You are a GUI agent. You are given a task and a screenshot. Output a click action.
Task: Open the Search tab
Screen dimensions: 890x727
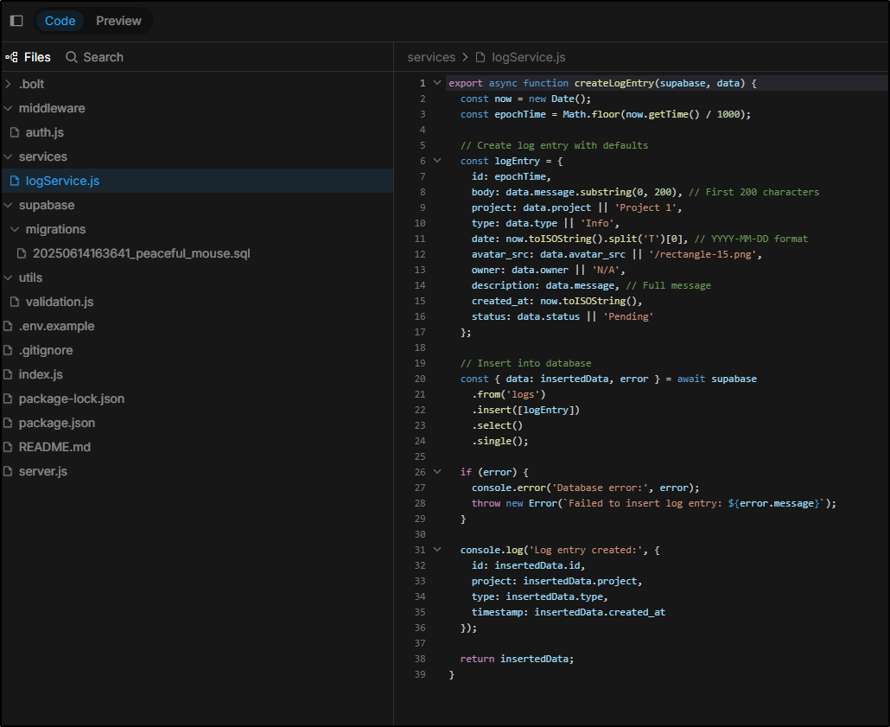point(95,57)
